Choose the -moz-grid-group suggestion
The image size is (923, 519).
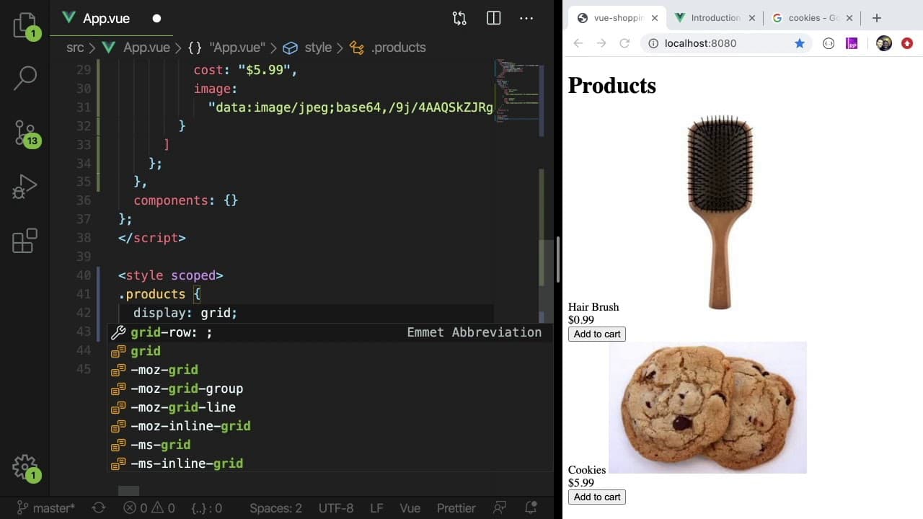[x=330, y=389]
